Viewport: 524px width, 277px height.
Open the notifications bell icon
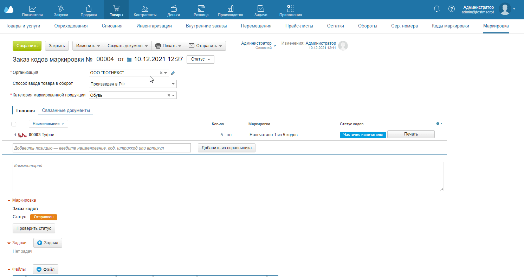(x=437, y=9)
